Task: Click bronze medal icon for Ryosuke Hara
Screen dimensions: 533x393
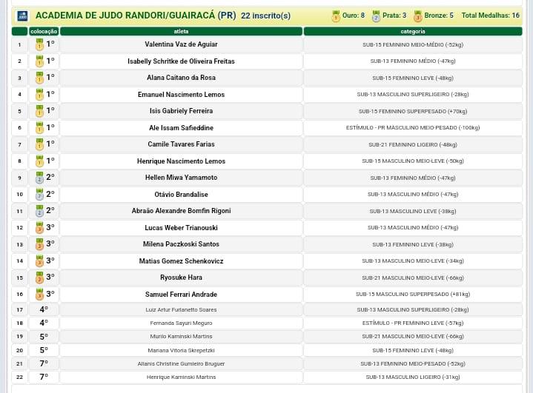Action: 40,278
